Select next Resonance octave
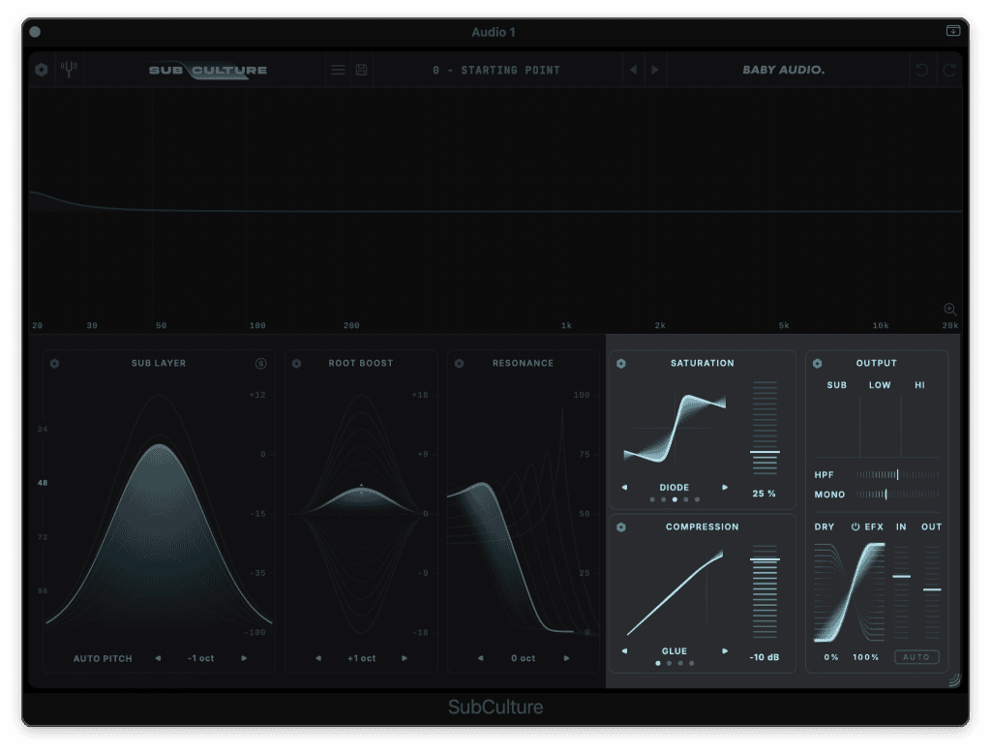 [566, 658]
